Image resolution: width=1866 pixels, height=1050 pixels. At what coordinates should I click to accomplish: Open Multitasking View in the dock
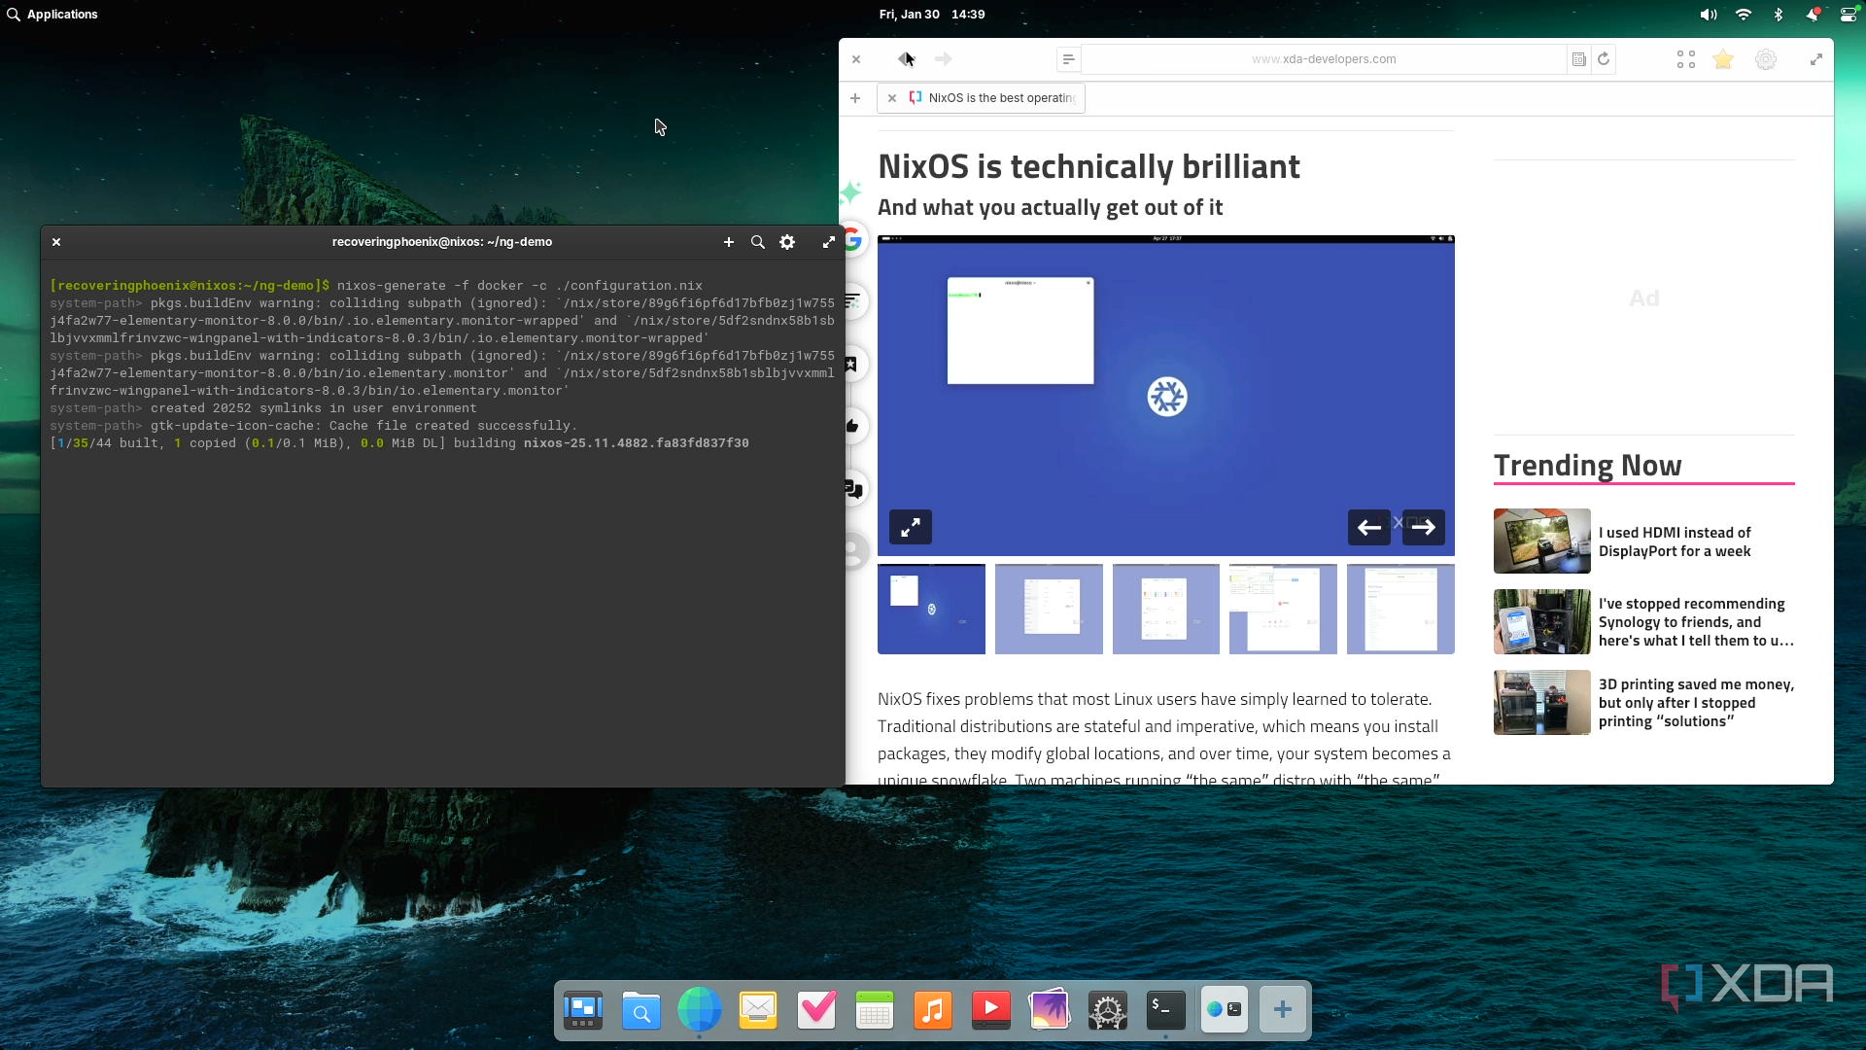click(x=583, y=1011)
